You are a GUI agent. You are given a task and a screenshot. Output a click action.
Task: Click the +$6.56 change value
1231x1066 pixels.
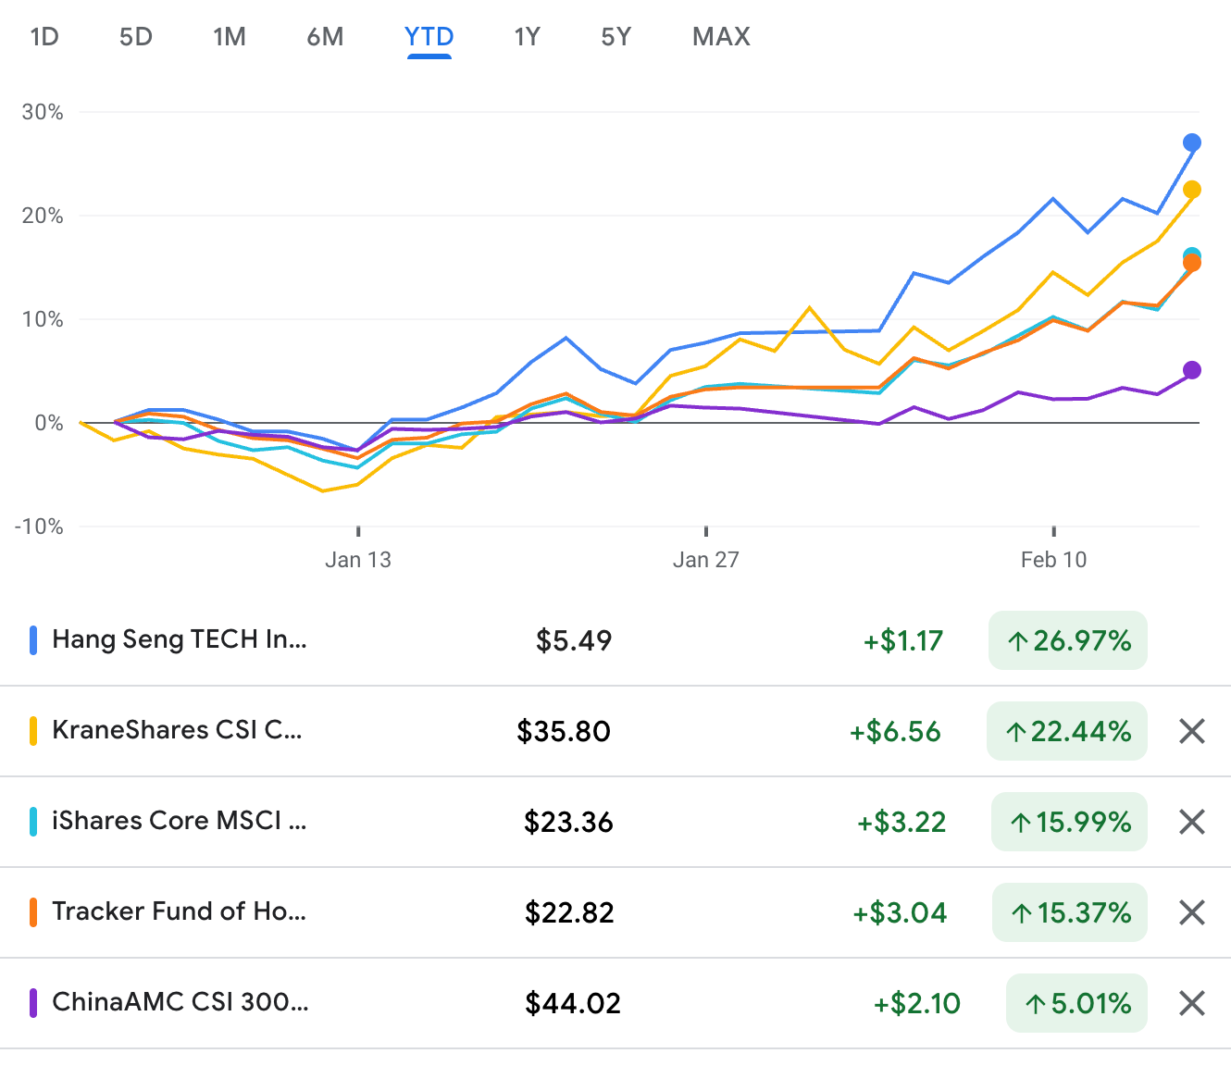896,731
